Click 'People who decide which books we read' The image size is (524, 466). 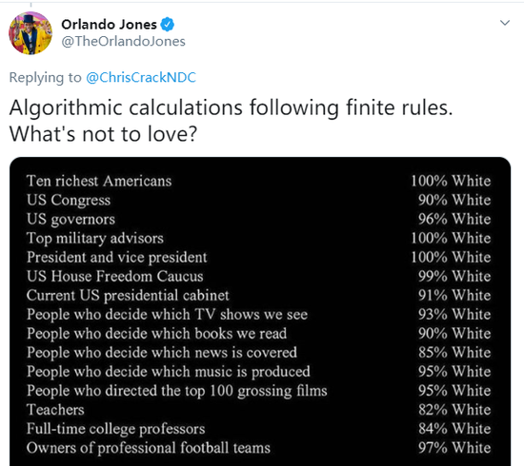coord(157,334)
